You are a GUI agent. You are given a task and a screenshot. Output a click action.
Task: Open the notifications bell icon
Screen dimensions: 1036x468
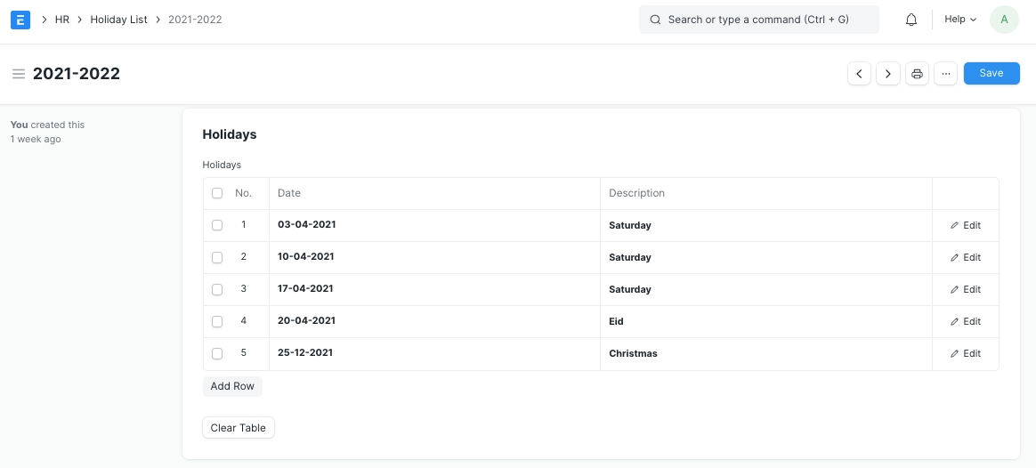point(911,20)
